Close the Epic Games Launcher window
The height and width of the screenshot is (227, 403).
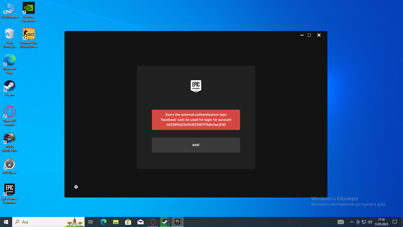319,35
